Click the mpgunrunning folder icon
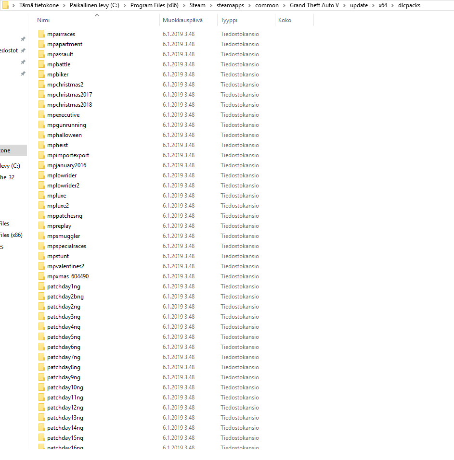This screenshot has height=460, width=454. coord(41,124)
